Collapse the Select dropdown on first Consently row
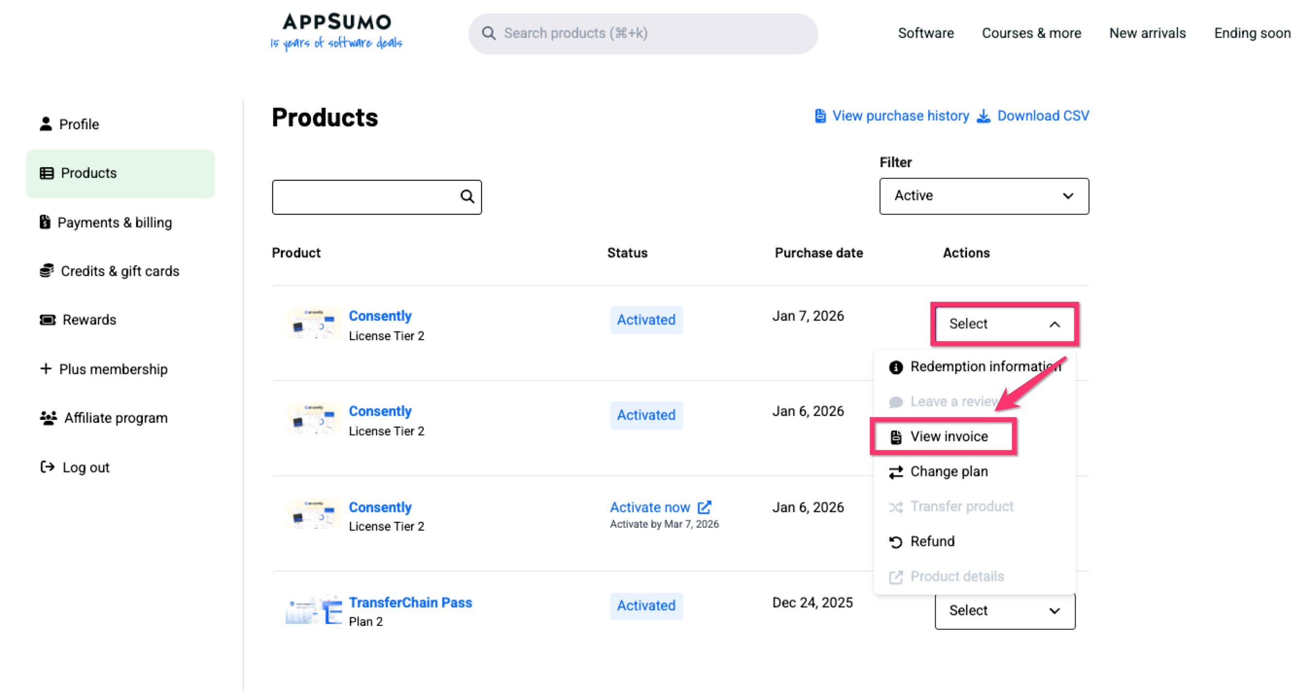Image resolution: width=1313 pixels, height=691 pixels. tap(1004, 324)
